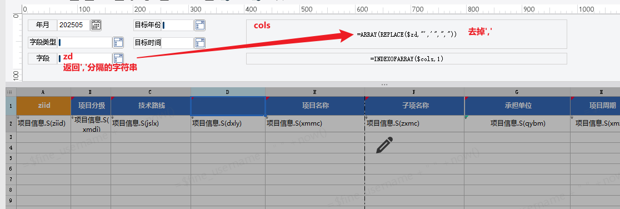620x209 pixels.
Task: Click the select-all corner of the grid
Action: click(11, 92)
